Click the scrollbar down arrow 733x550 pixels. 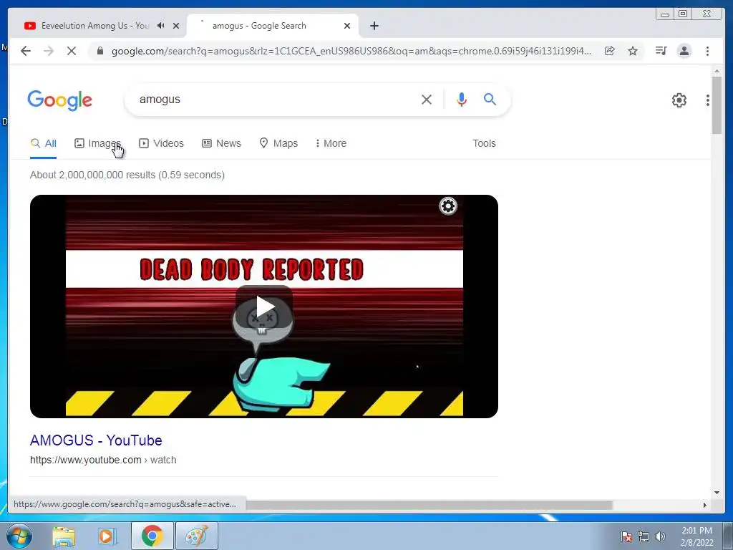(717, 493)
